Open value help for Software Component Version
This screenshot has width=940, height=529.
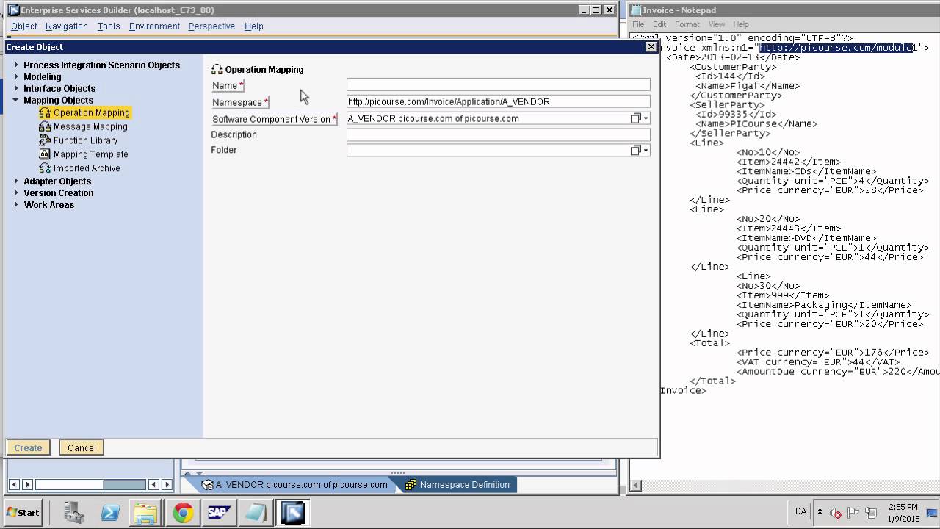pos(639,118)
